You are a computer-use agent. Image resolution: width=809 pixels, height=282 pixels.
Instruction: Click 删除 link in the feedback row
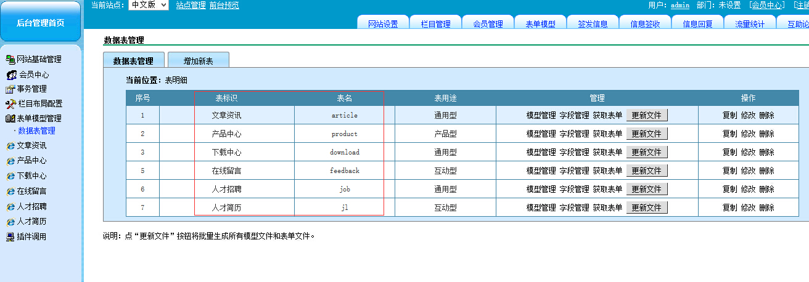[766, 171]
